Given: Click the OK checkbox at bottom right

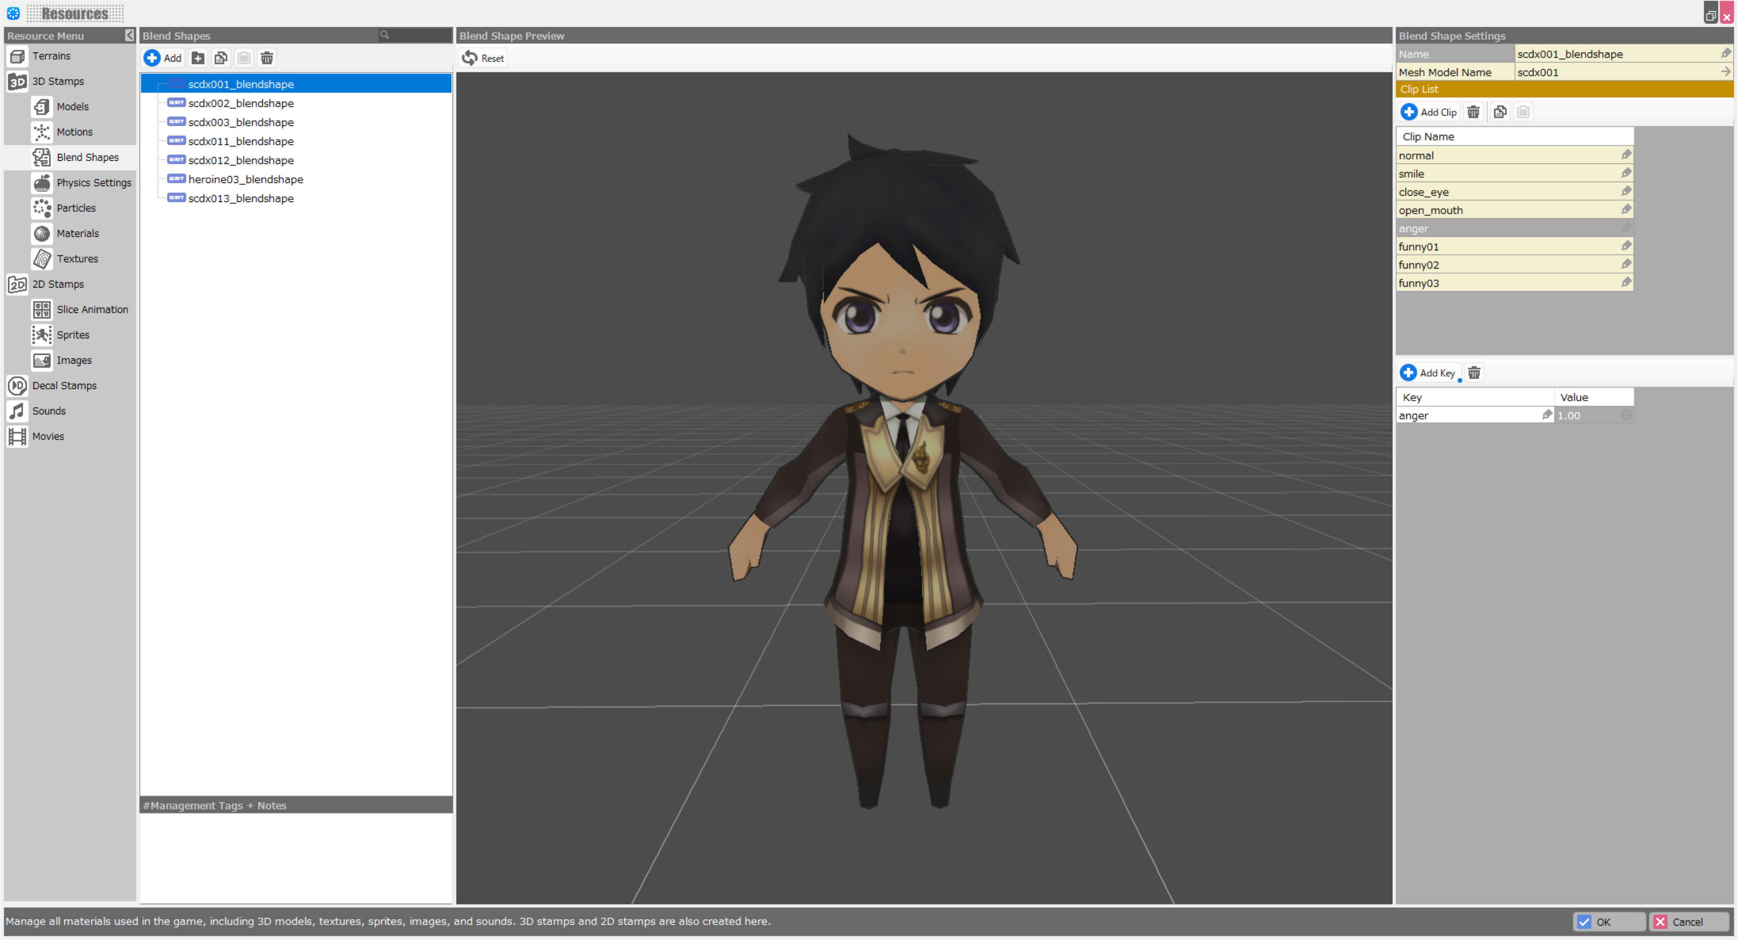Looking at the screenshot, I should 1584,921.
